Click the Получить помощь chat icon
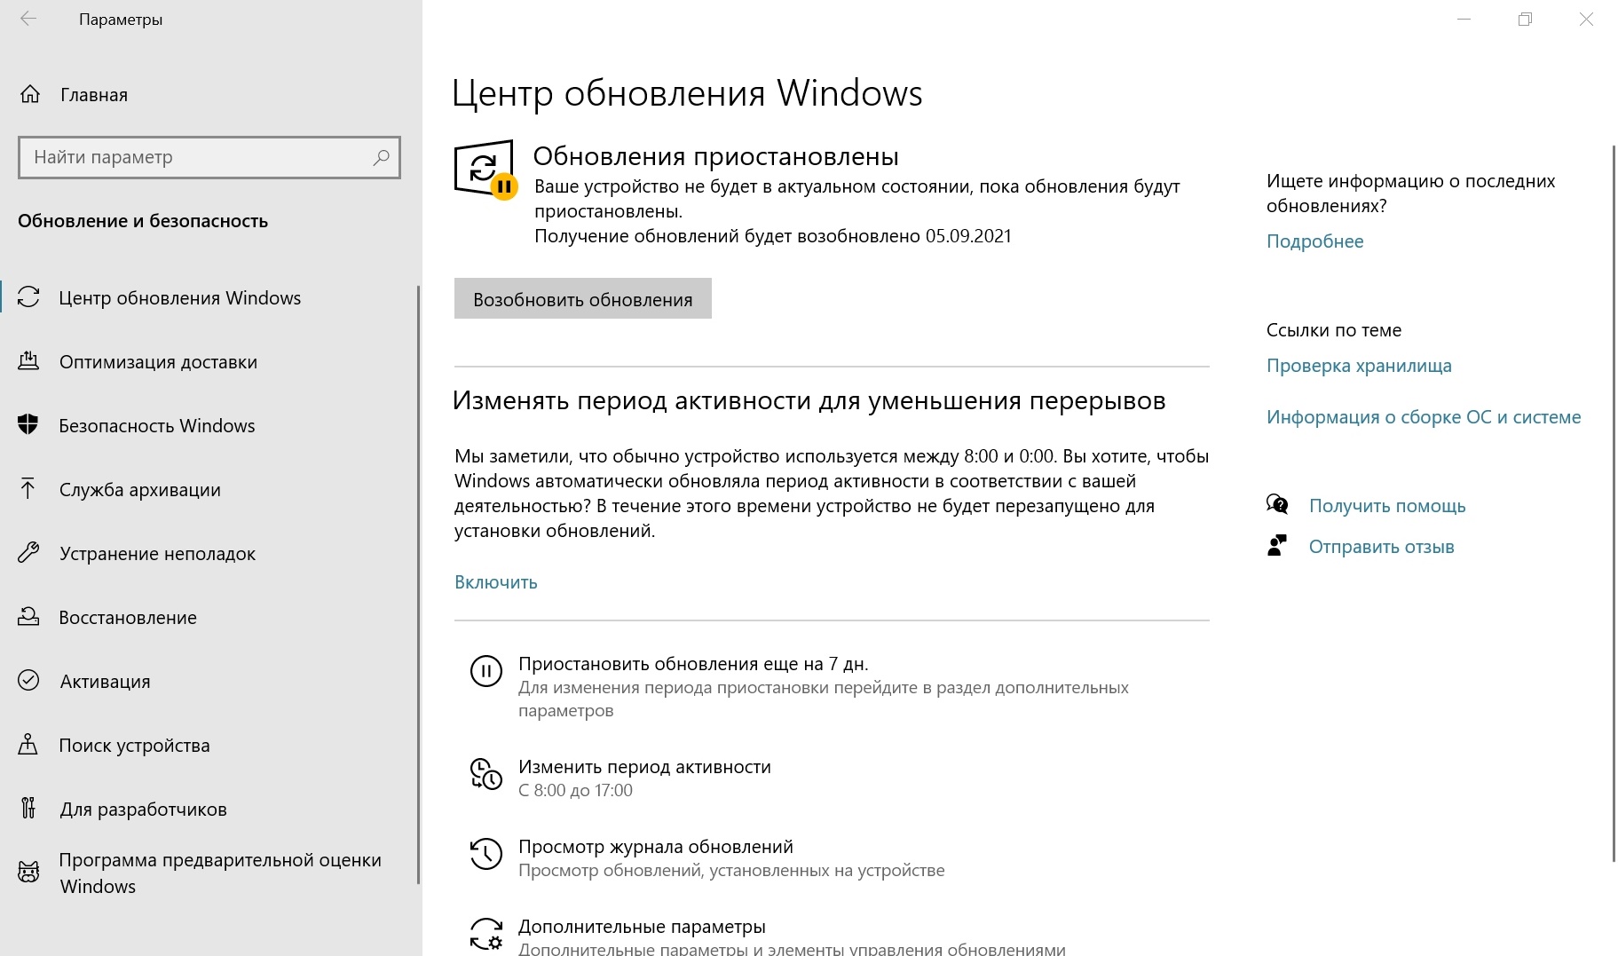 1277,505
